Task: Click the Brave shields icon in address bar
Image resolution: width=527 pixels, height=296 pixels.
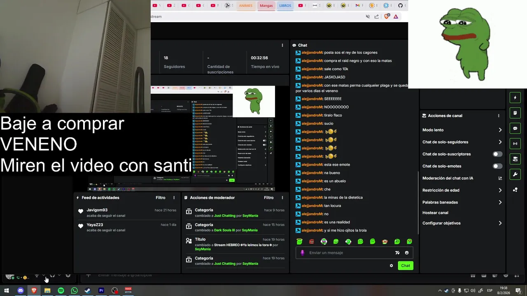Action: pyautogui.click(x=386, y=16)
